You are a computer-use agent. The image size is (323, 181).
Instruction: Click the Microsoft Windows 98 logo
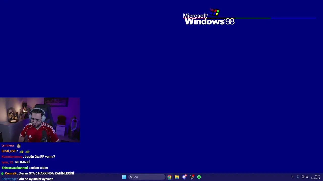(209, 17)
